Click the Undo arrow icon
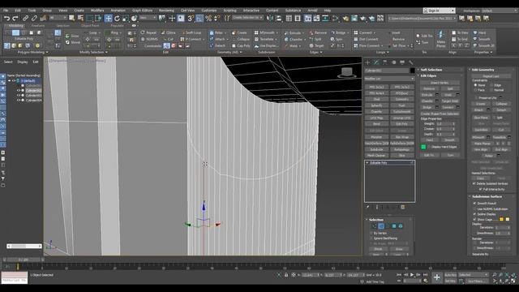This screenshot has height=292, width=519. [x=6, y=18]
